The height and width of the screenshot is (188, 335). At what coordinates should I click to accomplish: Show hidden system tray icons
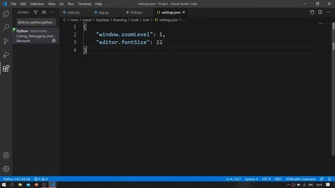288,185
